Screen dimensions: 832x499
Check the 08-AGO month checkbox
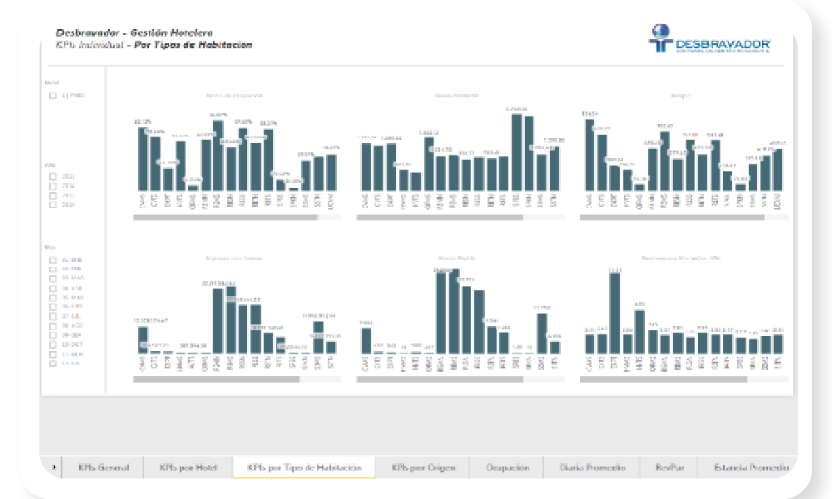(52, 325)
